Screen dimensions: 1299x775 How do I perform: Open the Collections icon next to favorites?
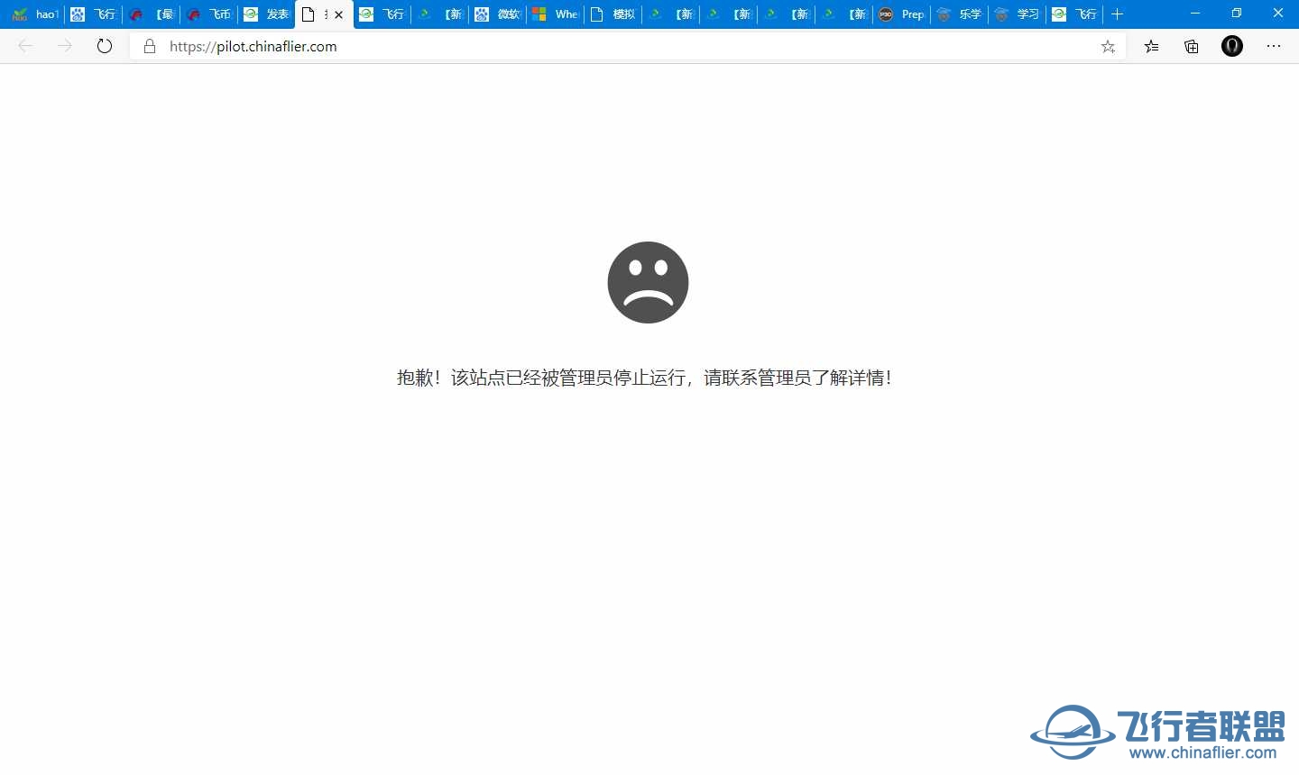(x=1191, y=46)
